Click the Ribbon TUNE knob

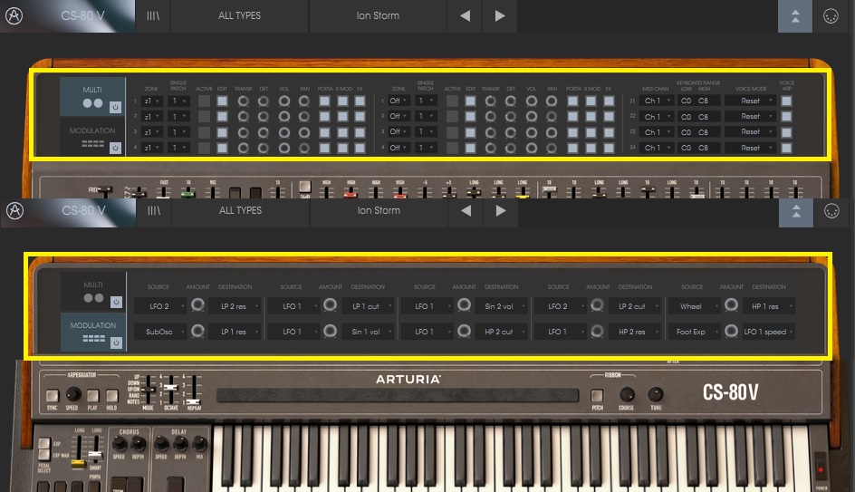tap(656, 394)
